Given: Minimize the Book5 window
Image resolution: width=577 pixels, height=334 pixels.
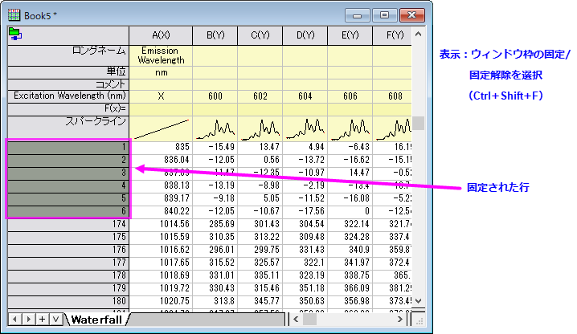Looking at the screenshot, I should pyautogui.click(x=358, y=15).
